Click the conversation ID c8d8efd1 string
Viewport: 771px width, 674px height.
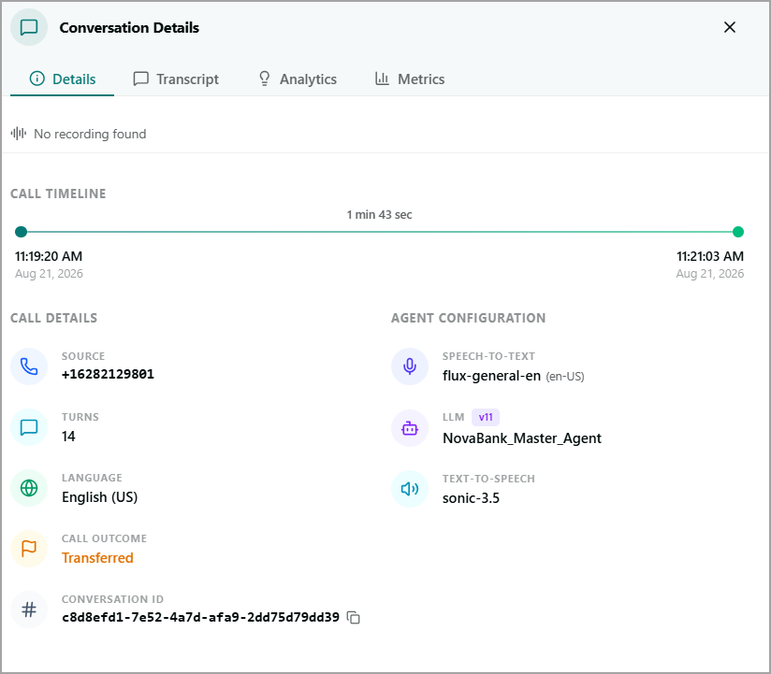[200, 618]
